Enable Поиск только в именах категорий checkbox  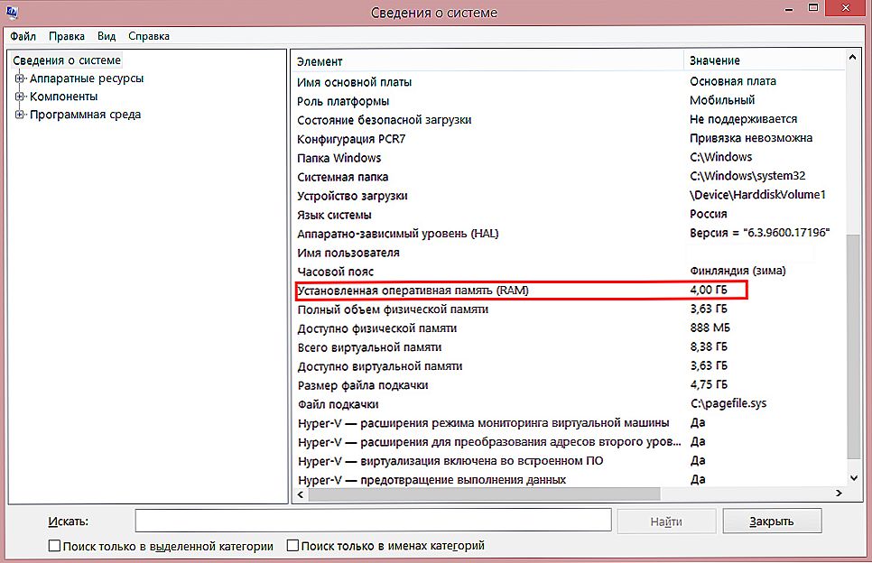292,546
